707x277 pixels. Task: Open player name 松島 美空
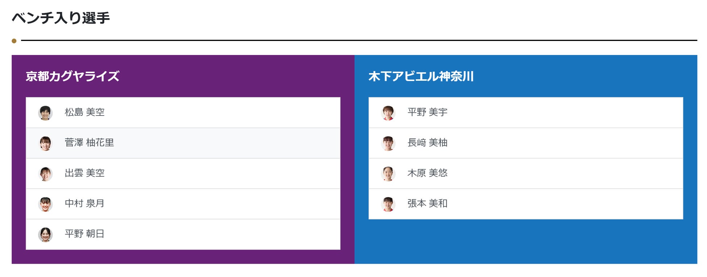tap(84, 112)
